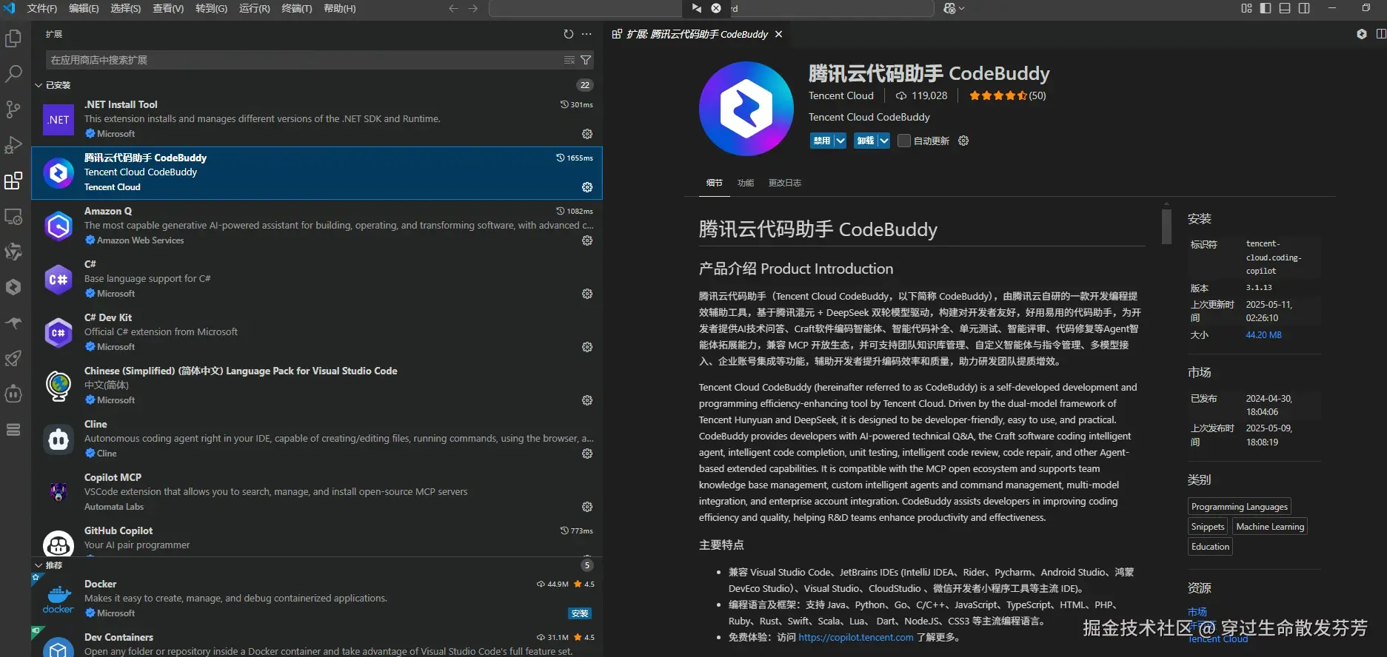Switch to the Changelog tab
The width and height of the screenshot is (1387, 657).
tap(784, 183)
